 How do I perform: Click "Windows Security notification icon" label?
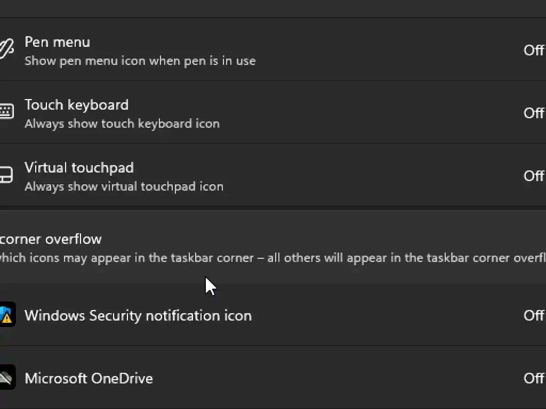coord(138,315)
